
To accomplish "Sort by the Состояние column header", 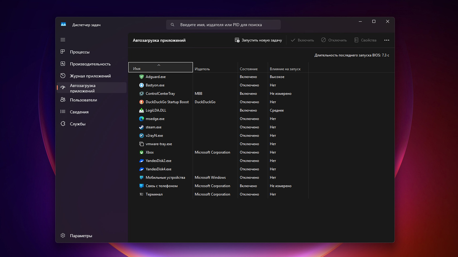I will click(x=253, y=67).
